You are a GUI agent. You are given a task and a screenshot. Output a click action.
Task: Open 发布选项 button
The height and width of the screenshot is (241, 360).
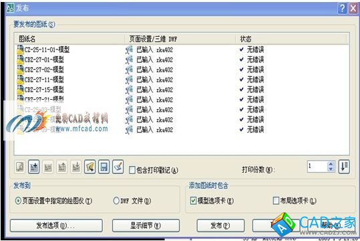coord(56,226)
